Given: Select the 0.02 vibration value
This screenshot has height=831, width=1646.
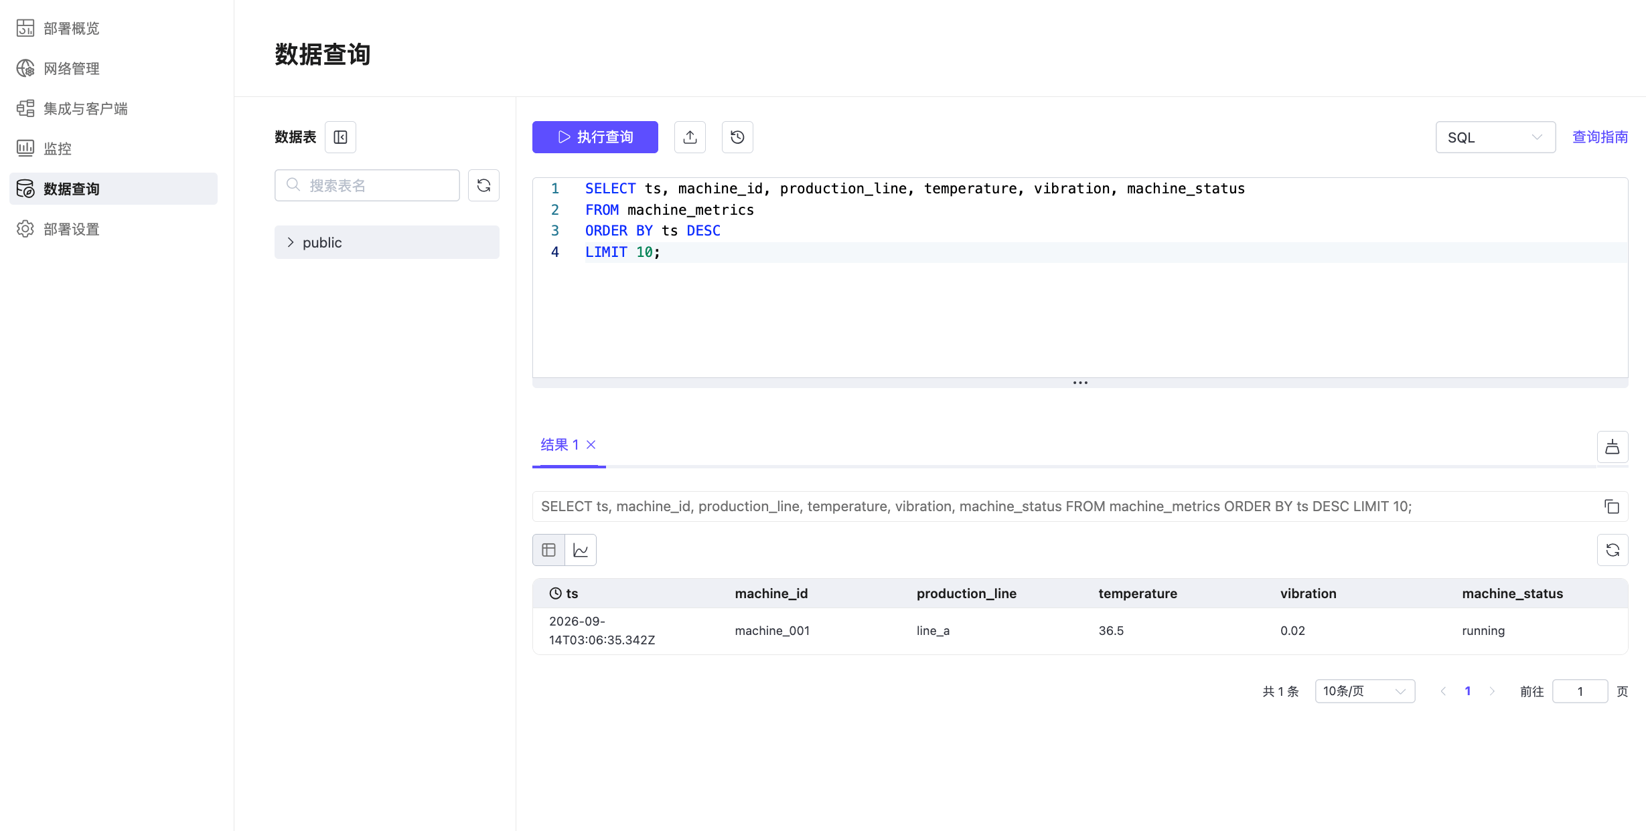Looking at the screenshot, I should pos(1292,631).
